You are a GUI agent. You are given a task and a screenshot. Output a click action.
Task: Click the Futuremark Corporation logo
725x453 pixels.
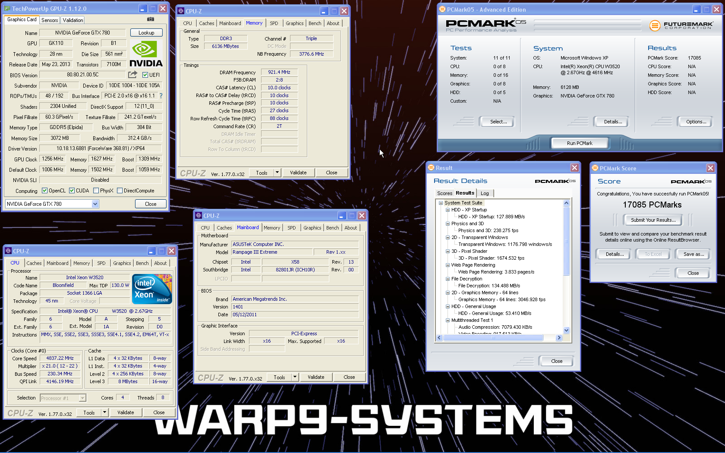click(681, 25)
